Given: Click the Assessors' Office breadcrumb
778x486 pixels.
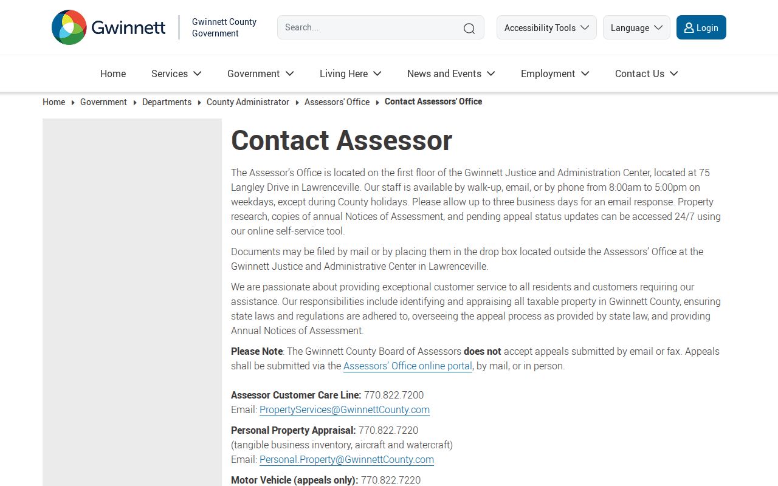Looking at the screenshot, I should coord(337,102).
